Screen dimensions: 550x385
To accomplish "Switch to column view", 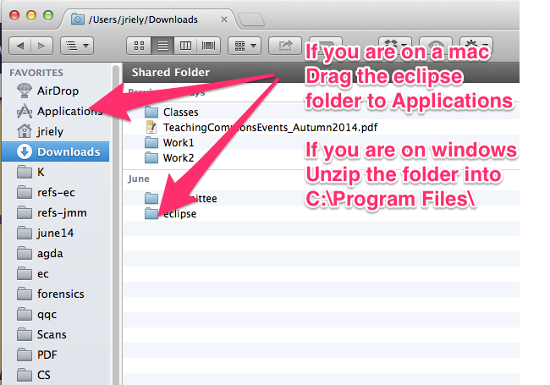I will [x=186, y=45].
